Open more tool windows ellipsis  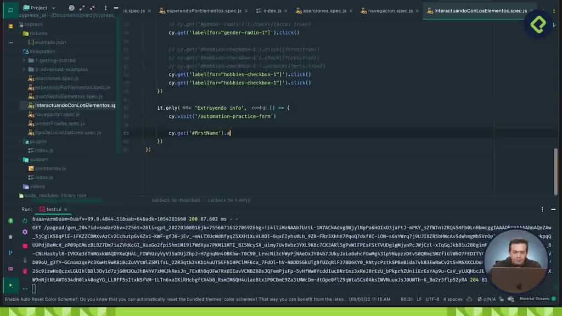tap(10, 43)
